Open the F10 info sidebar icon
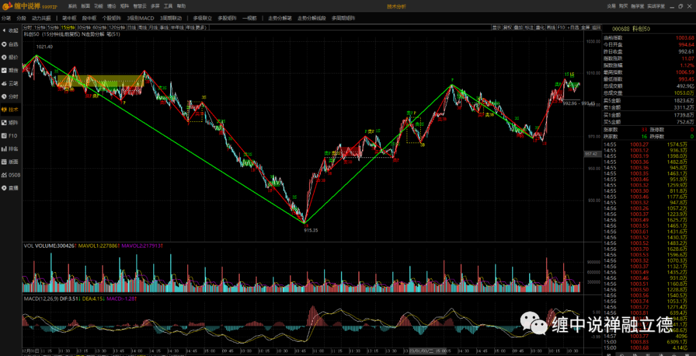Viewport: 696px width, 356px height. [x=10, y=135]
